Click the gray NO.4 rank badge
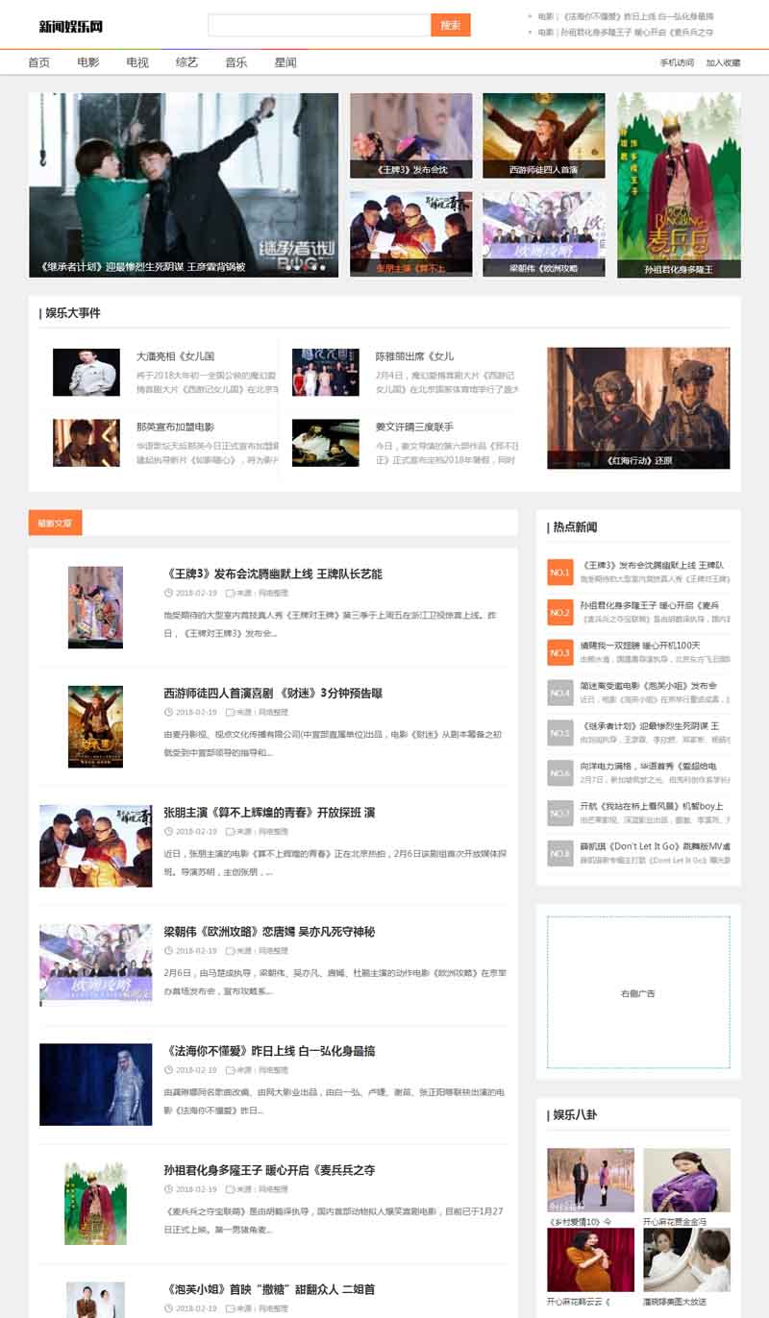The image size is (769, 1318). pos(559,693)
